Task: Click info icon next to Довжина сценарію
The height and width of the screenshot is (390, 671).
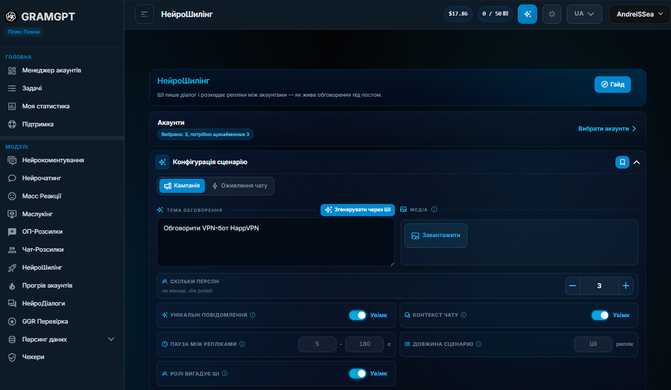Action: click(x=479, y=344)
